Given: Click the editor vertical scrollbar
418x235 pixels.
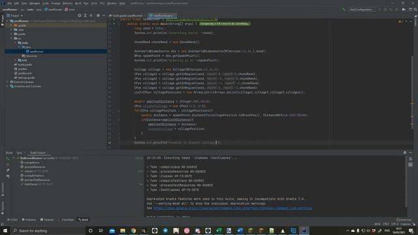Looking at the screenshot, I should pyautogui.click(x=412, y=92).
